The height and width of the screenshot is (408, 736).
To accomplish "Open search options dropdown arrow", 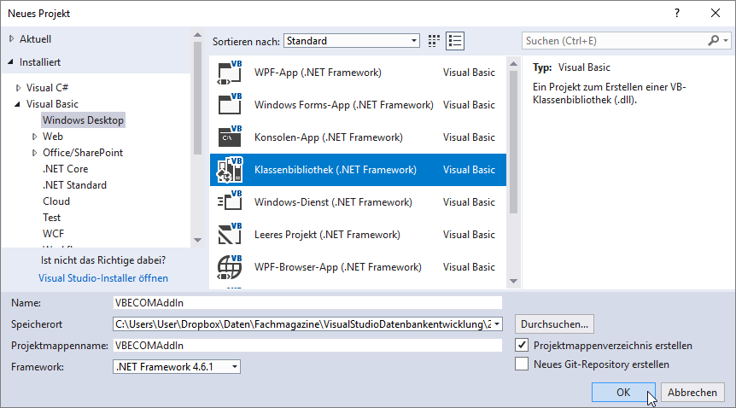I will point(726,41).
